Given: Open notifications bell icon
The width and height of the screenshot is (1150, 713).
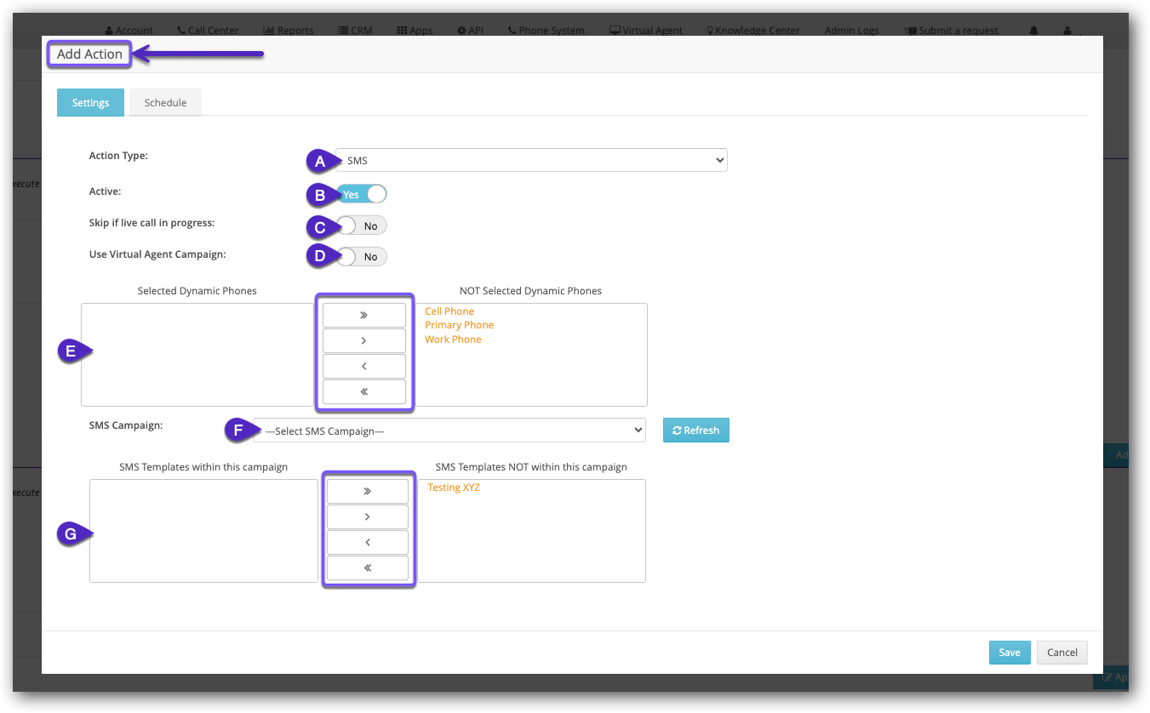Looking at the screenshot, I should [x=1033, y=31].
